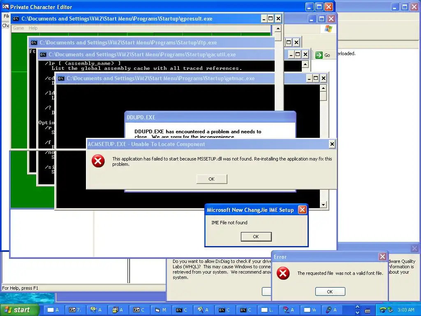Minimize the gpresult.exe console window
Viewport: 421px width, 316px height.
point(264,19)
